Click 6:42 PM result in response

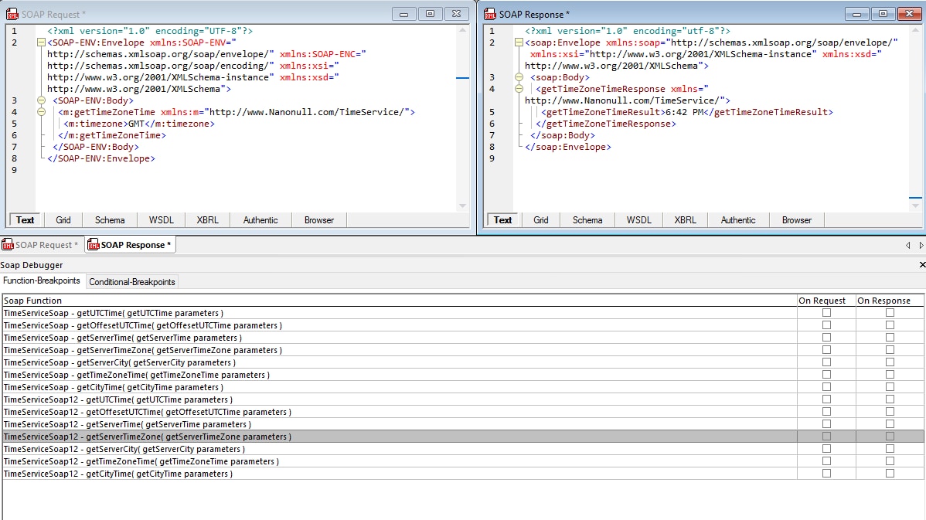point(684,112)
